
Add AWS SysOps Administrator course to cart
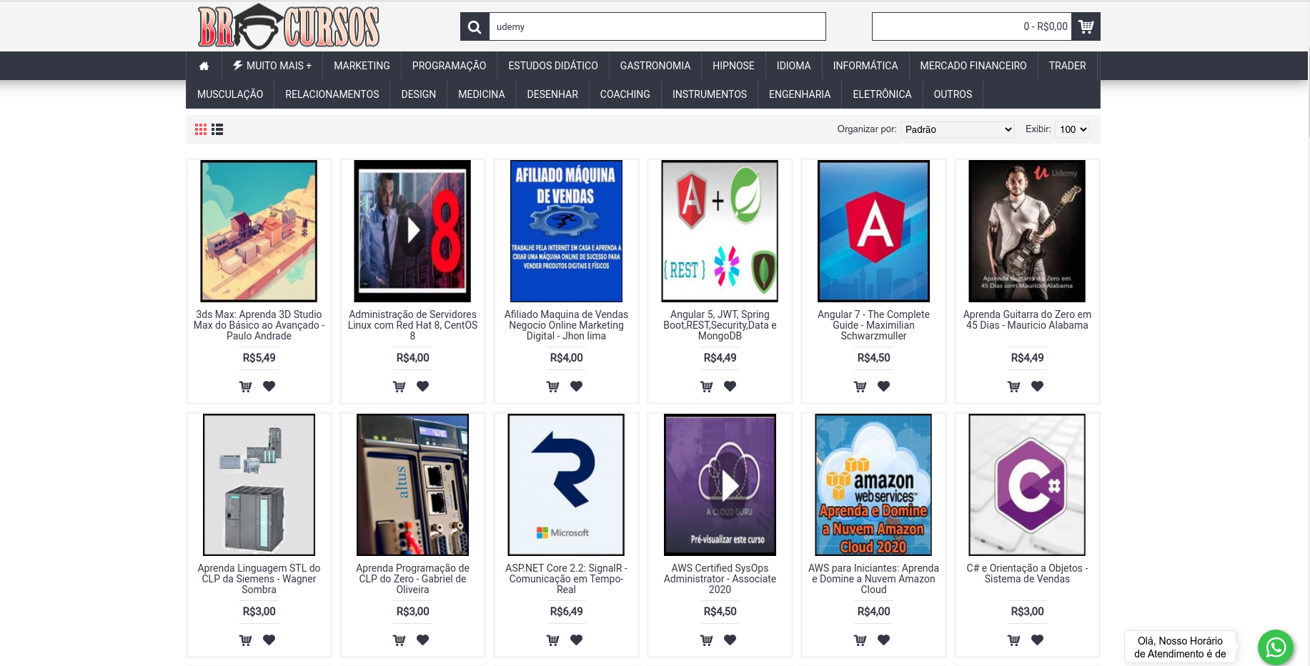click(707, 640)
